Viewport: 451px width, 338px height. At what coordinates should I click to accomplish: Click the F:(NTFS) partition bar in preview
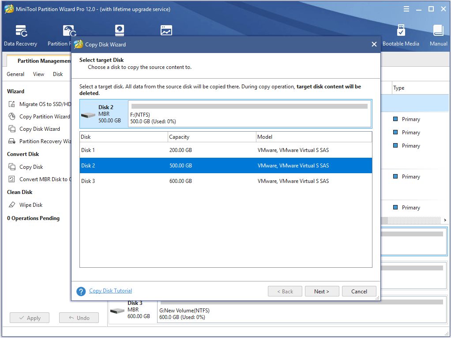click(x=249, y=114)
